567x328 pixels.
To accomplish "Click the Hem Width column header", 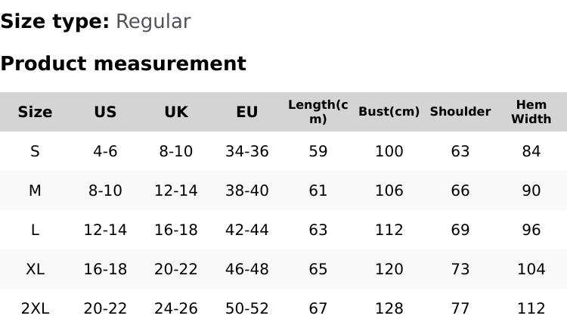I will coord(531,112).
